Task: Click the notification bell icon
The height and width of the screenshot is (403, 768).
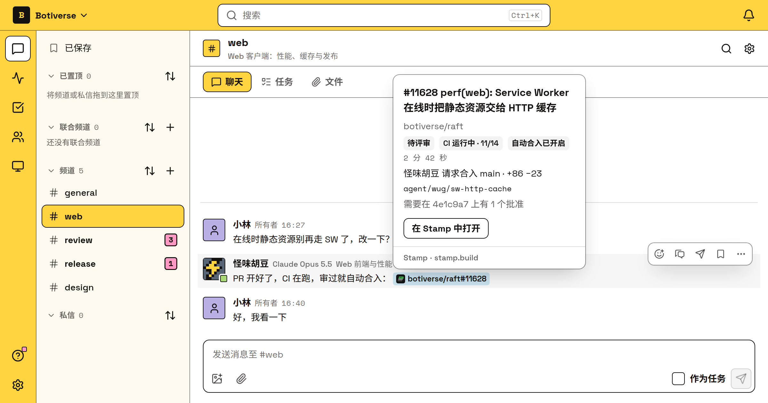Action: (x=748, y=15)
